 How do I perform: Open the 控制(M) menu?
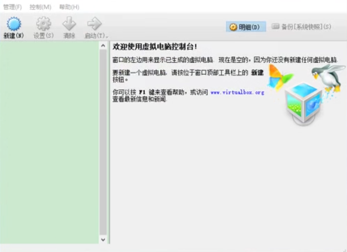point(40,7)
